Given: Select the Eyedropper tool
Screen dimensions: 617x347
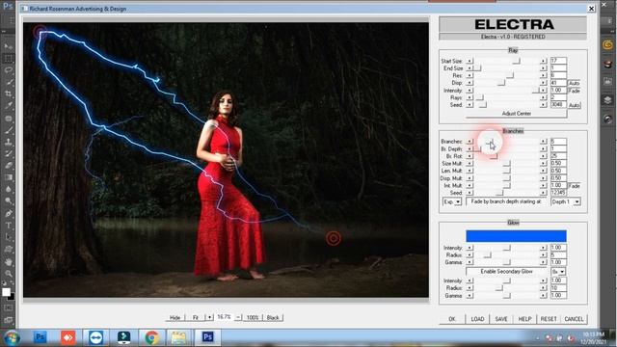Looking at the screenshot, I should click(x=9, y=105).
